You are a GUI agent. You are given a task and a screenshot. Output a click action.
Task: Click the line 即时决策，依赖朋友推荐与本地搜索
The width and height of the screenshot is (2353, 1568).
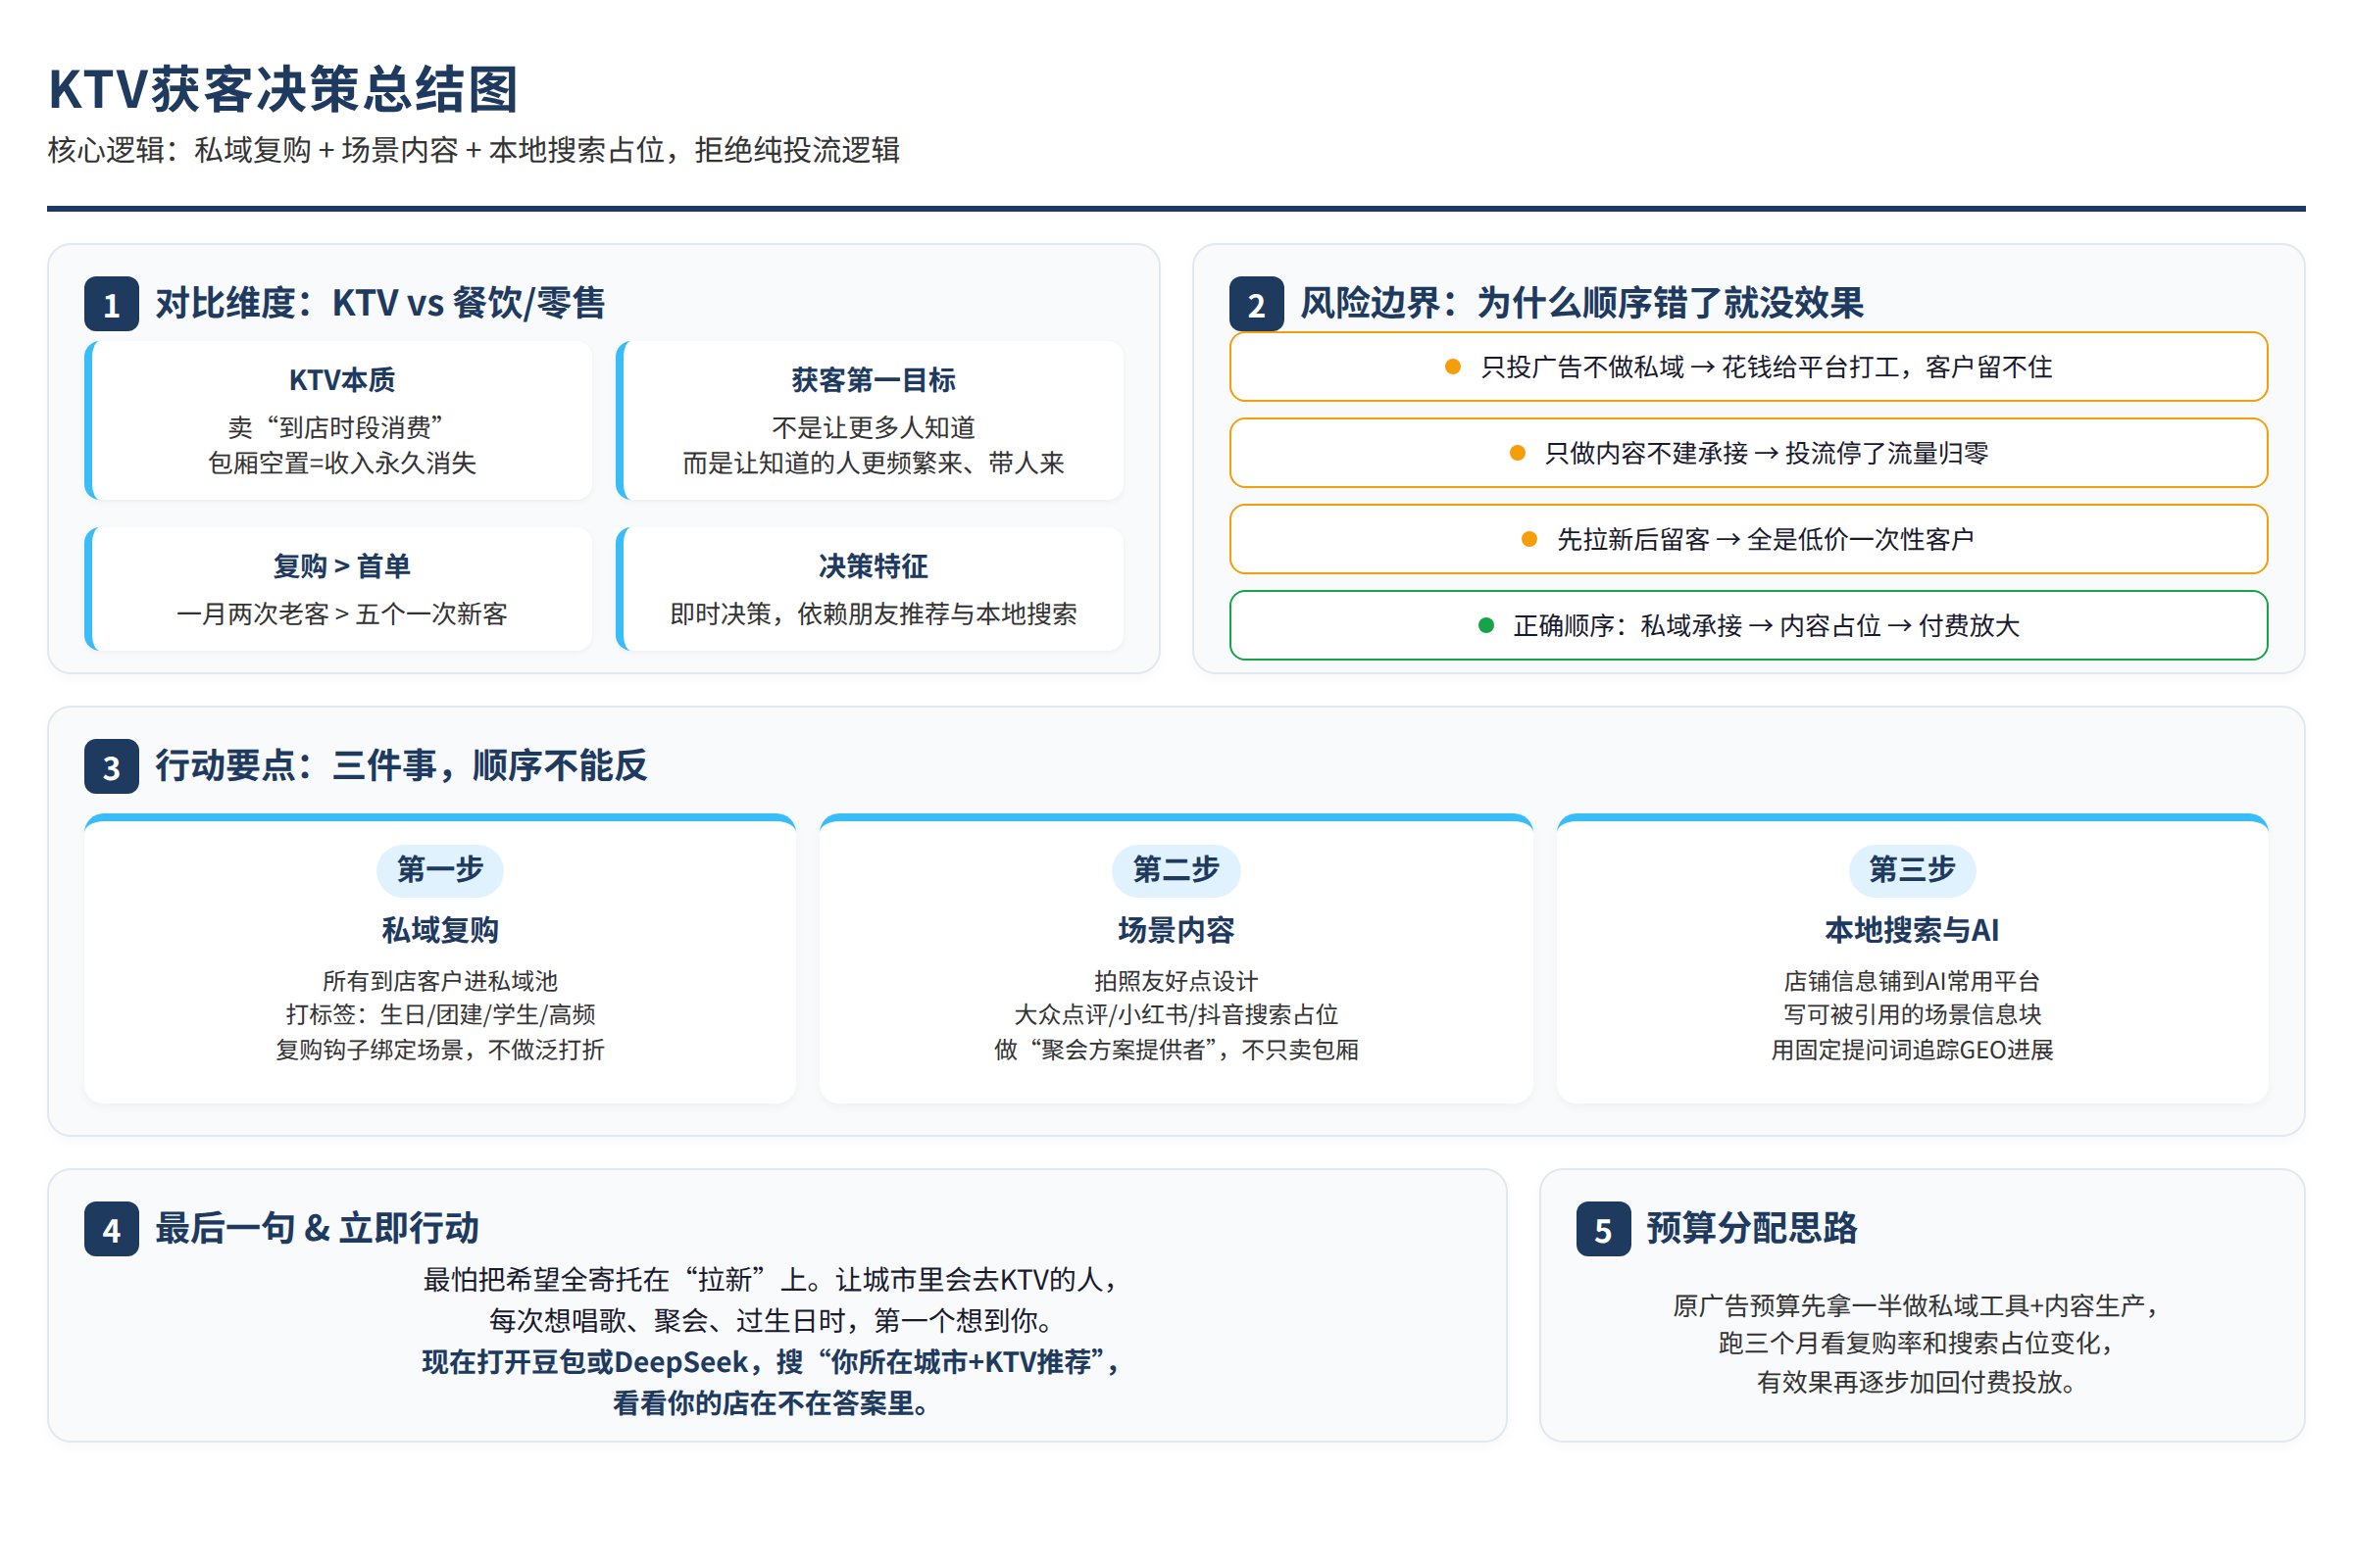874,614
